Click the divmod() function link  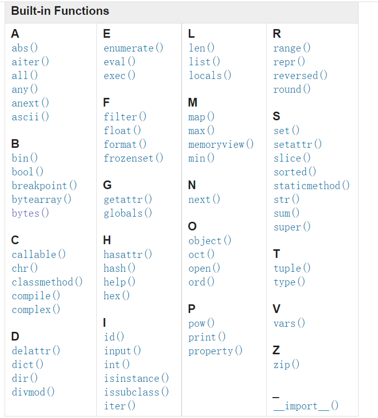click(x=33, y=392)
